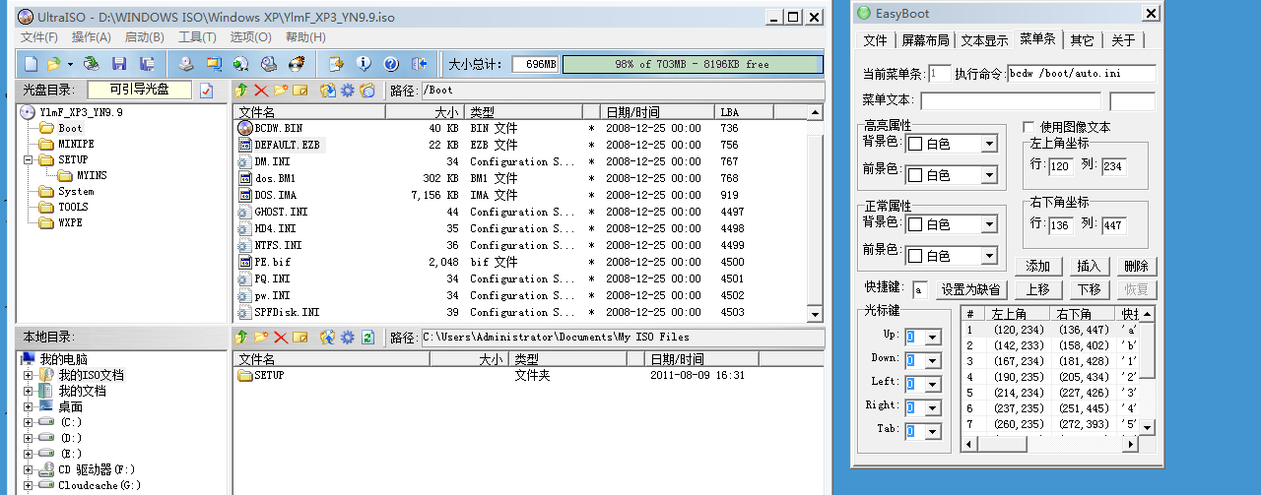1261x495 pixels.
Task: Click green refresh icon in local pane toolbar
Action: (x=367, y=338)
